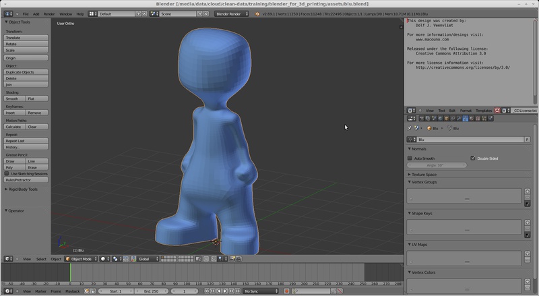This screenshot has height=296, width=539.
Task: Open the Object Mode dropdown
Action: coord(81,259)
